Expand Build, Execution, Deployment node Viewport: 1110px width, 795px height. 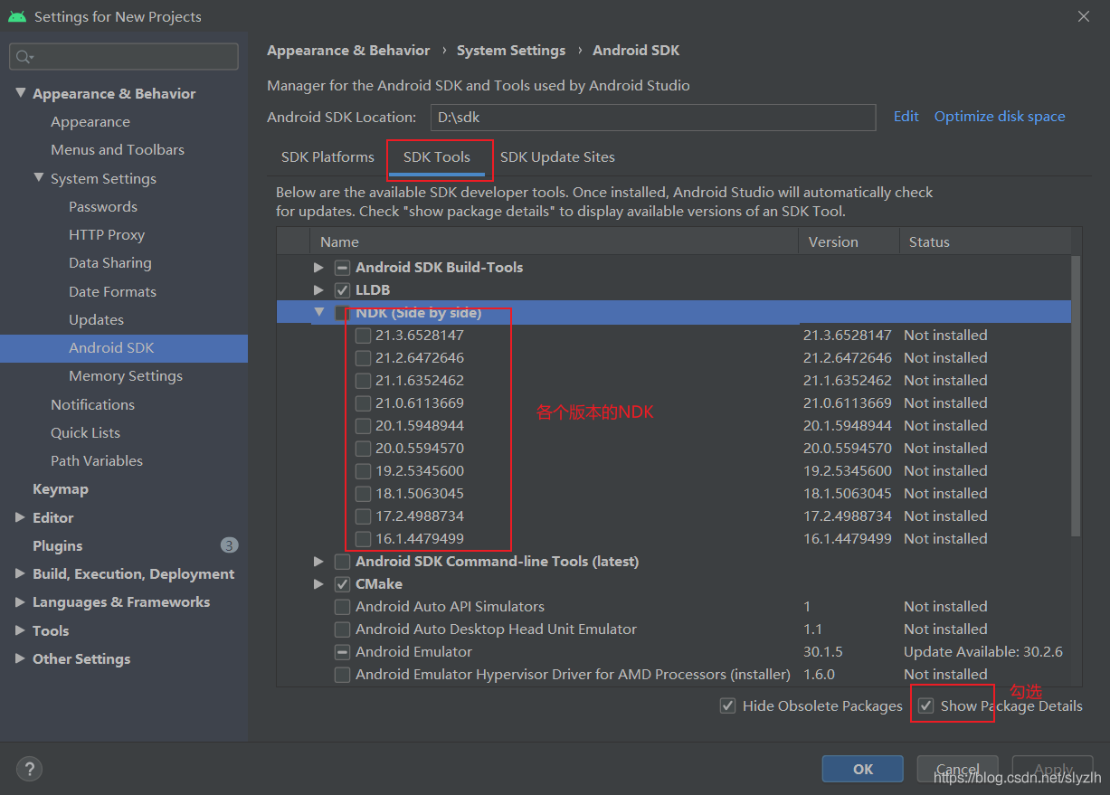(x=21, y=573)
